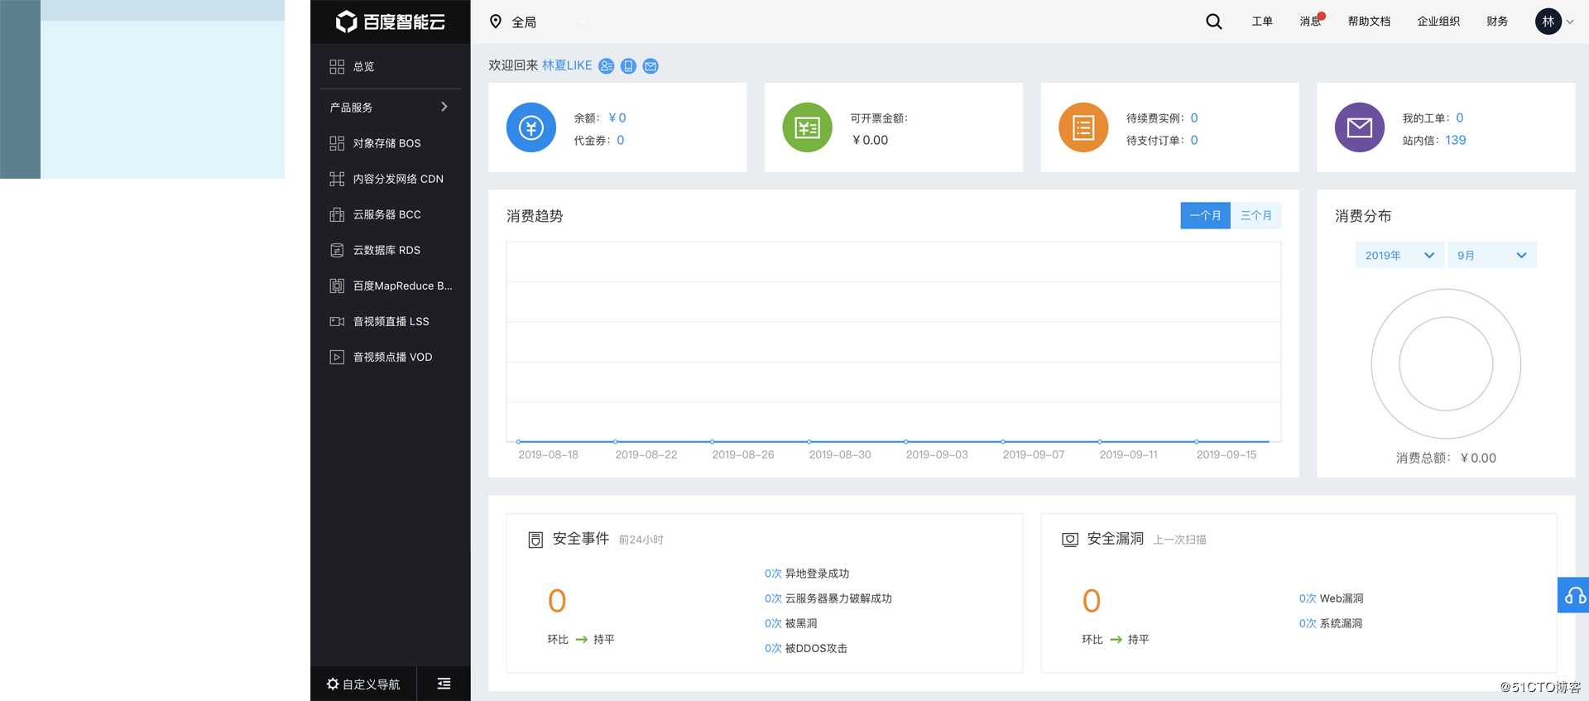The width and height of the screenshot is (1589, 701).
Task: Click the orange renewal list icon
Action: [x=1083, y=127]
